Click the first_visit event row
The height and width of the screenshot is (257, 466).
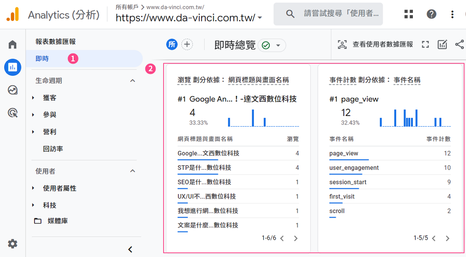click(x=390, y=196)
